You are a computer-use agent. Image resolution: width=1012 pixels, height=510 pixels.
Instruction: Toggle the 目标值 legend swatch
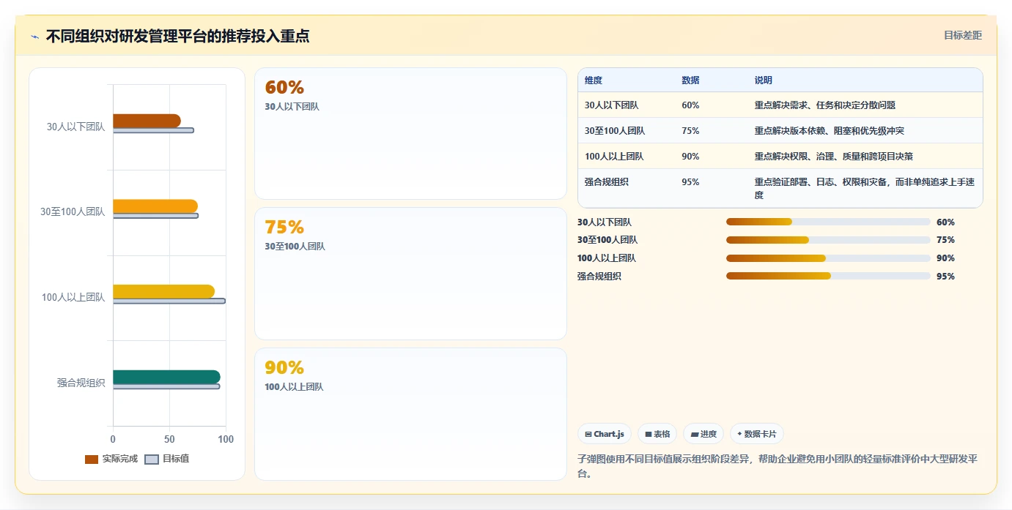[x=152, y=459]
